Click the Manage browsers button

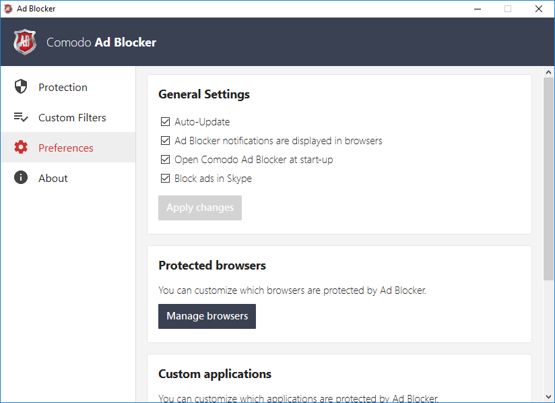[207, 316]
